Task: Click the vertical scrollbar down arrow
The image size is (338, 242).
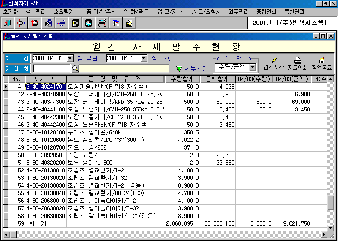Action: [x=331, y=226]
